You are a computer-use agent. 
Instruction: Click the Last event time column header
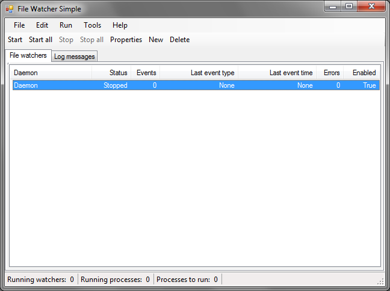point(277,73)
